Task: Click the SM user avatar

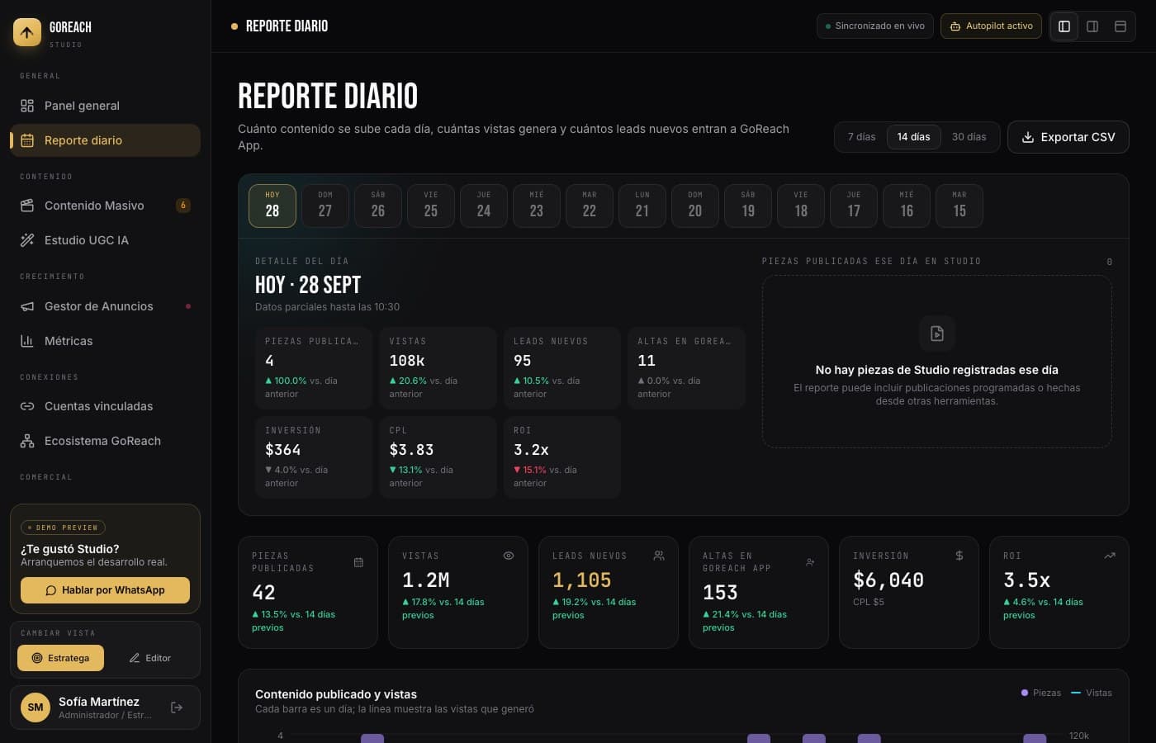Action: [x=36, y=708]
